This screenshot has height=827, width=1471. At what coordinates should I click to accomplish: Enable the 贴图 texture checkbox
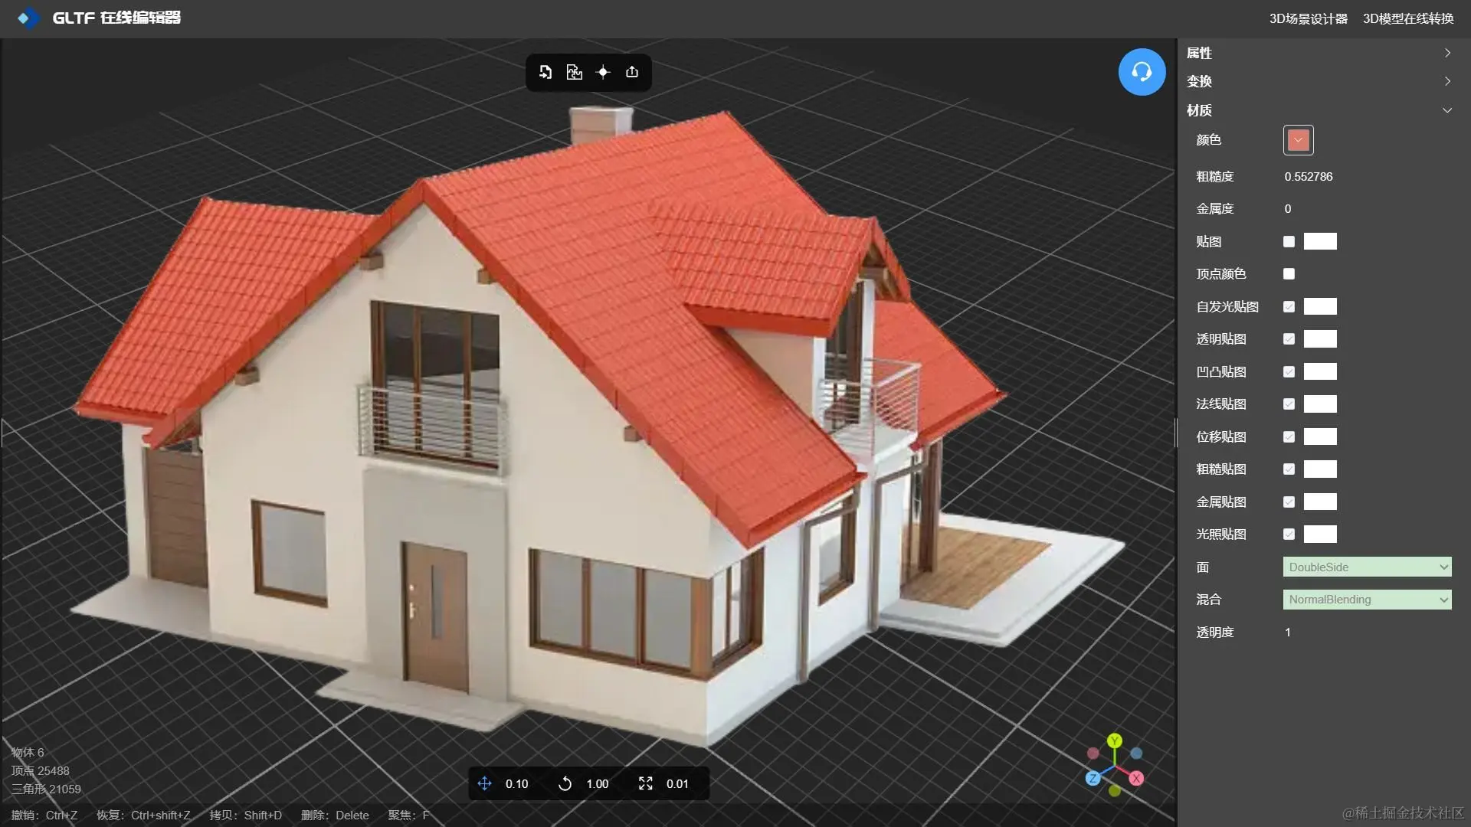click(1289, 242)
